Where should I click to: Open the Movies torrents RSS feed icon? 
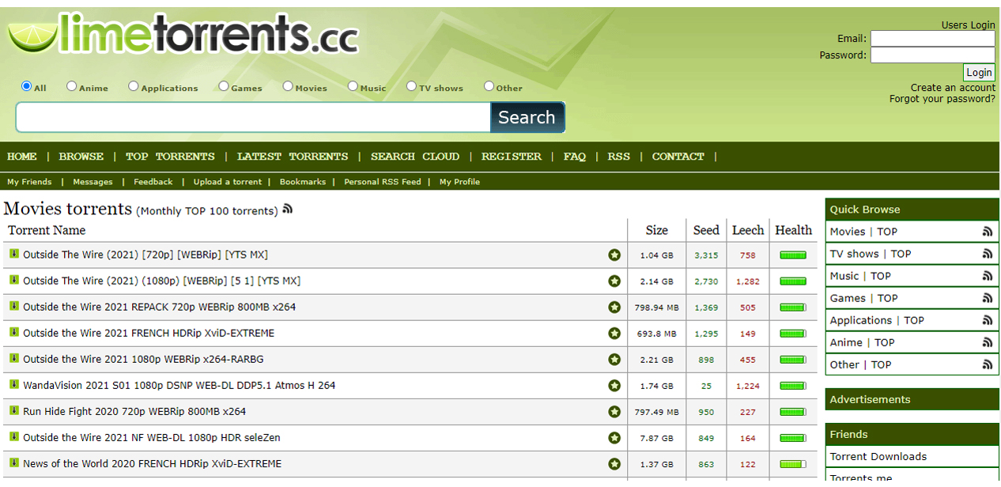coord(288,210)
